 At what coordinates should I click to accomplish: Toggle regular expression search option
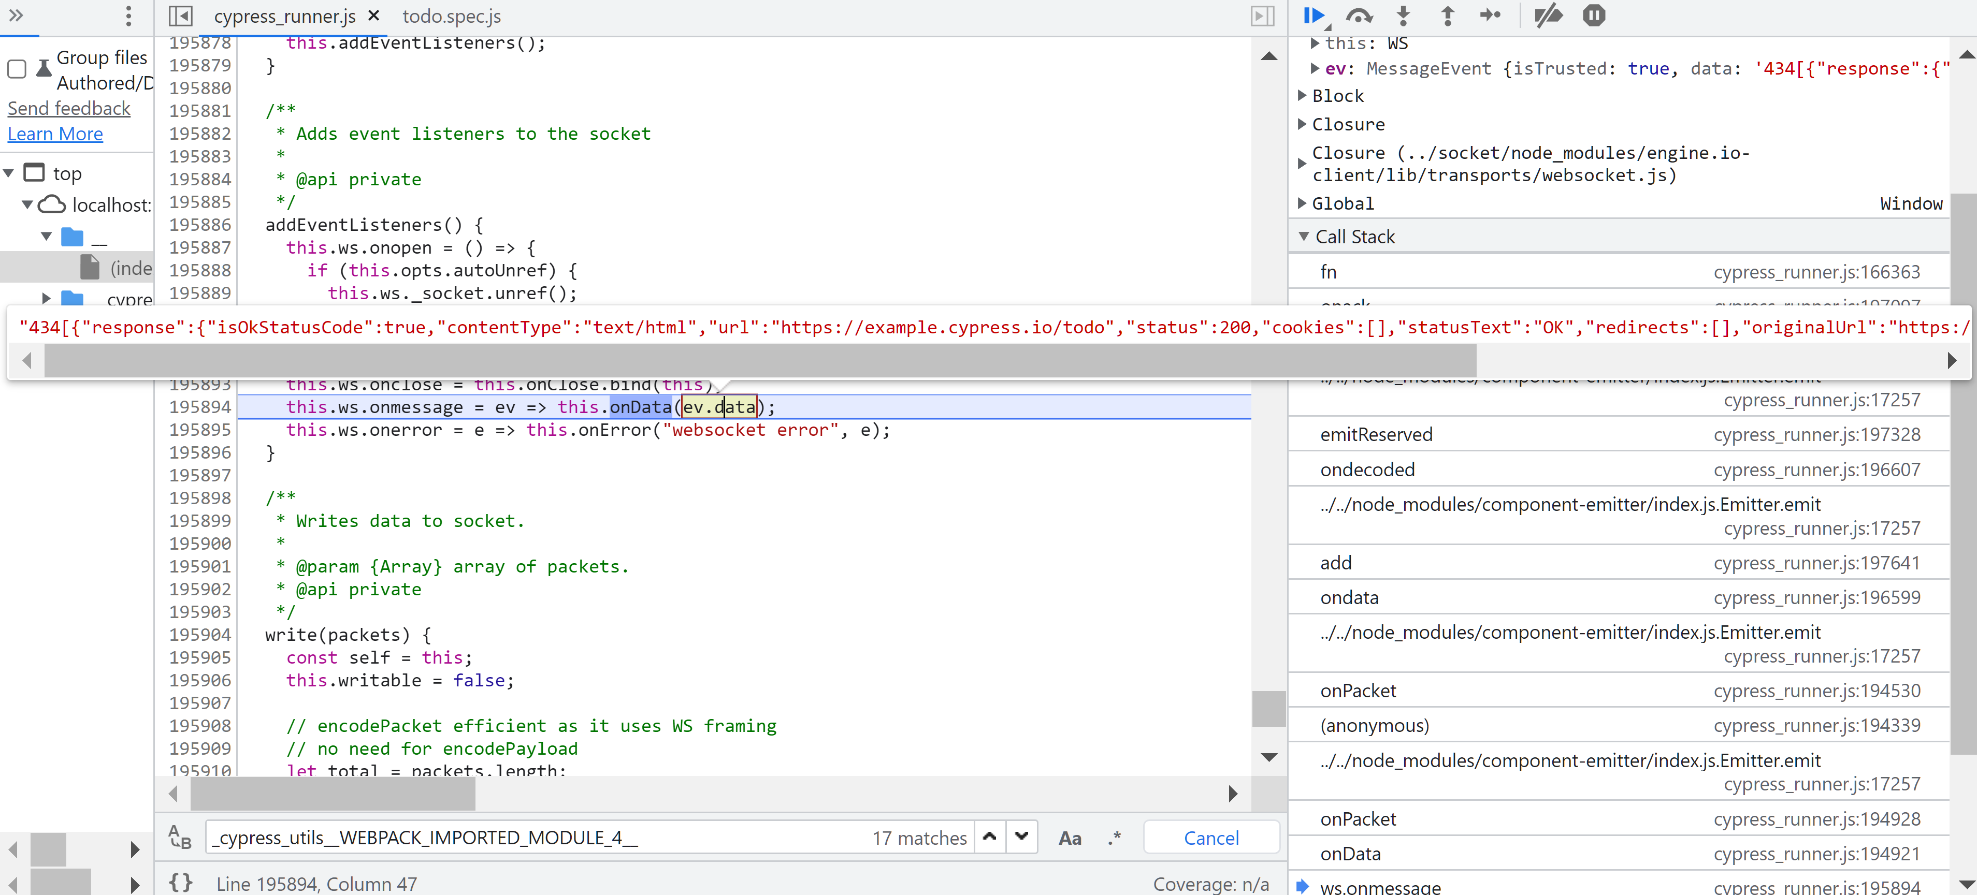pyautogui.click(x=1115, y=838)
